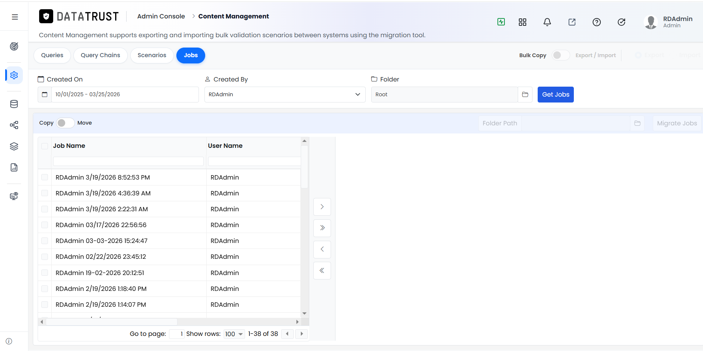This screenshot has height=351, width=703.
Task: Click the jobs table vertical scrollbar thumb
Action: 304,167
